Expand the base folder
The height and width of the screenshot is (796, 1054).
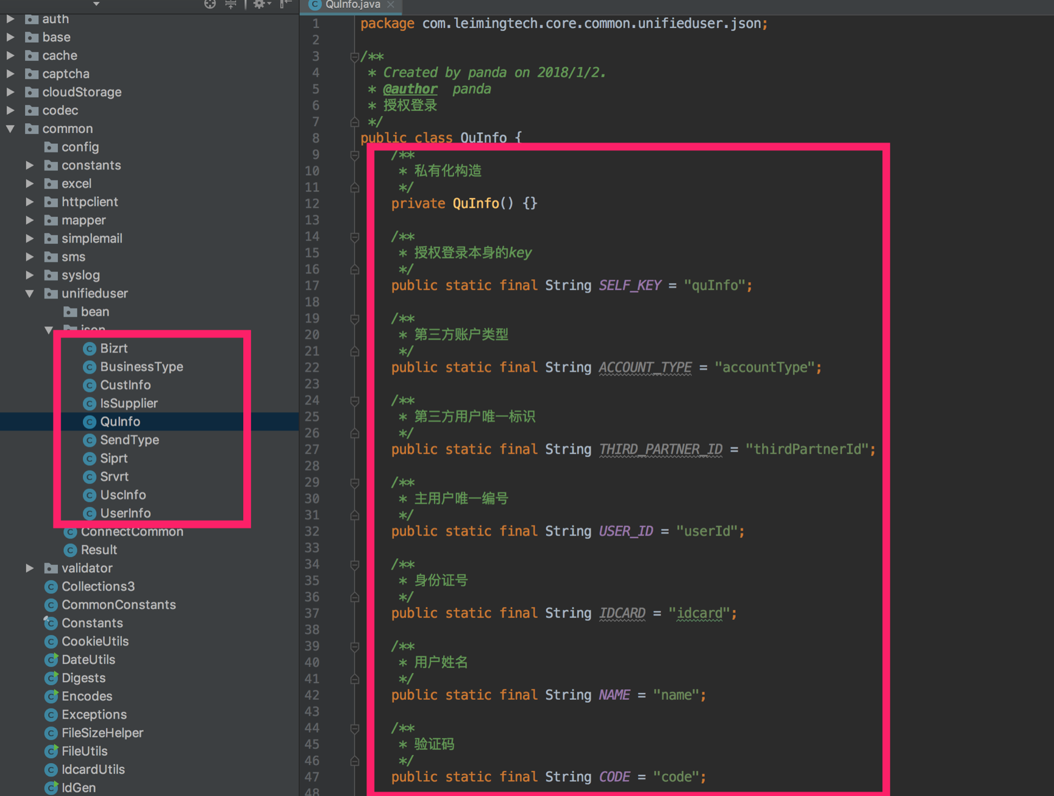click(x=10, y=37)
